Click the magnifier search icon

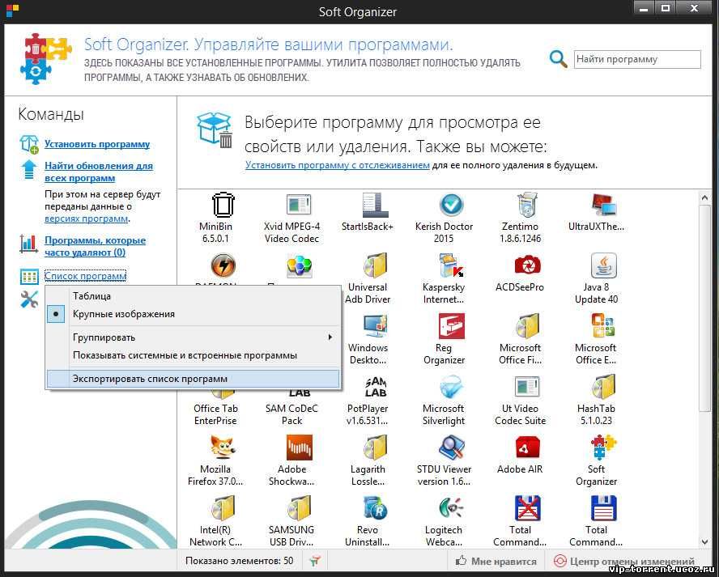click(558, 58)
